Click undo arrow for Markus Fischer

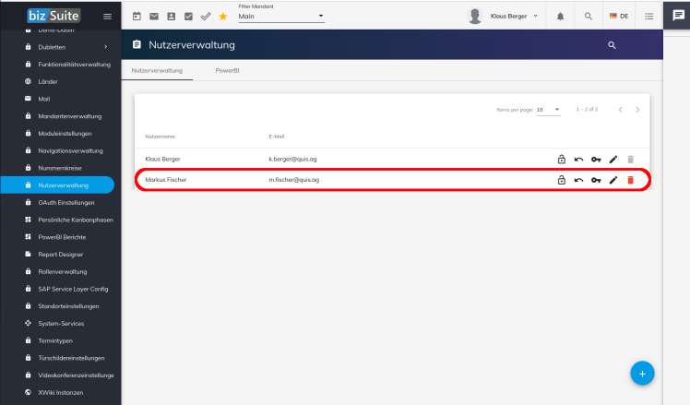(578, 180)
